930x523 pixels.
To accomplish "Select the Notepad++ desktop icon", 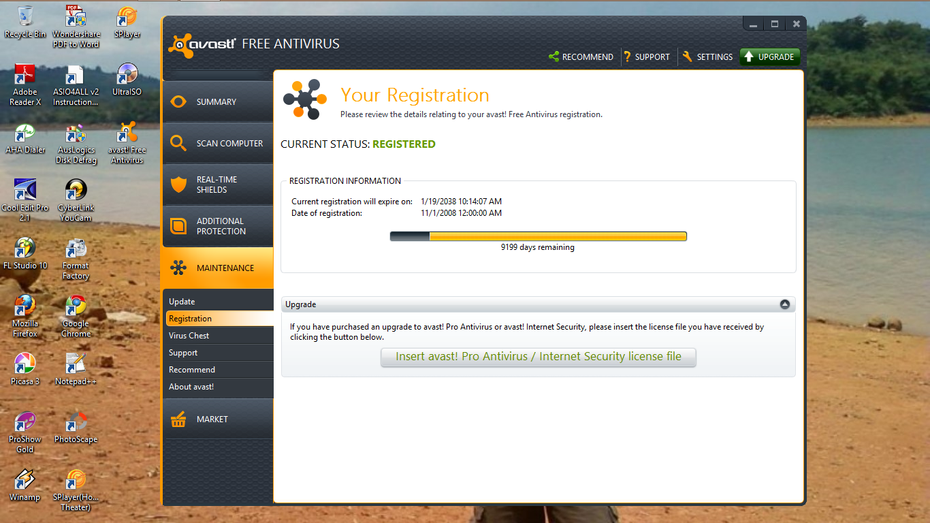I will (x=76, y=369).
